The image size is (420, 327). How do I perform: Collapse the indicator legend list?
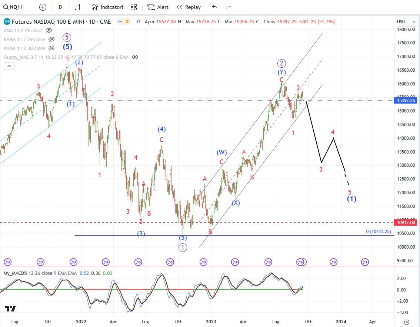click(9, 66)
